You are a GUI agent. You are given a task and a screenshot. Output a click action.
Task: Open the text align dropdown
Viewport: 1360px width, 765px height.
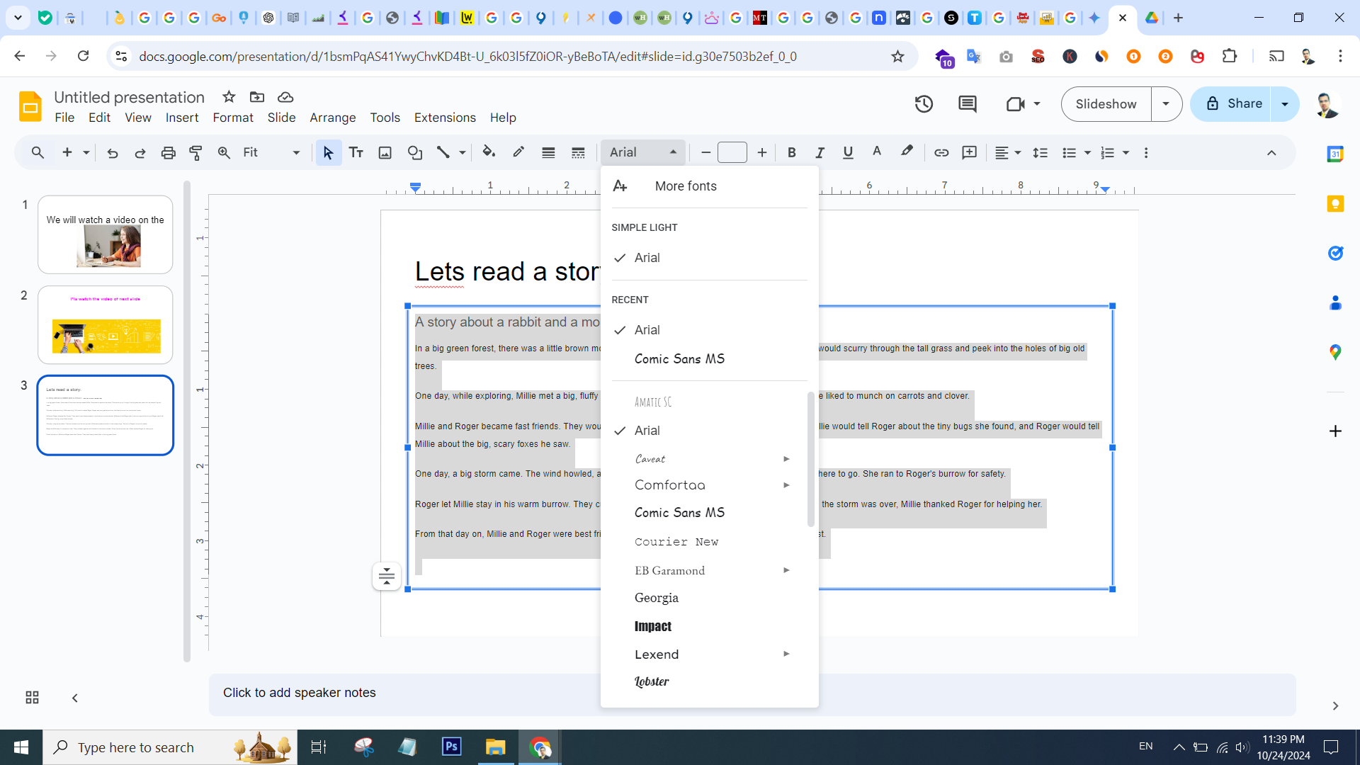pyautogui.click(x=1008, y=152)
